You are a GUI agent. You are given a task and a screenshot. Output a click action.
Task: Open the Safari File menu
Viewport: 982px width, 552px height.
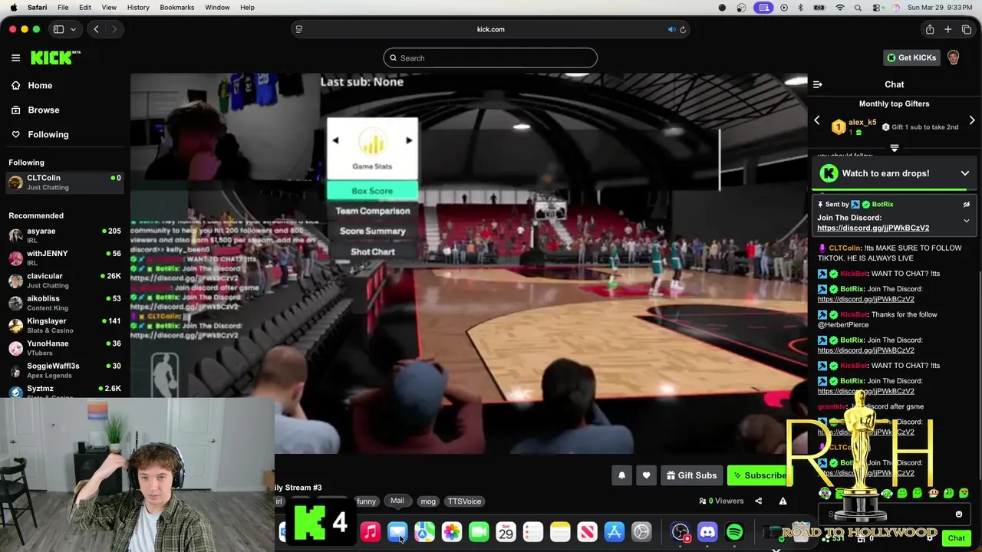63,8
